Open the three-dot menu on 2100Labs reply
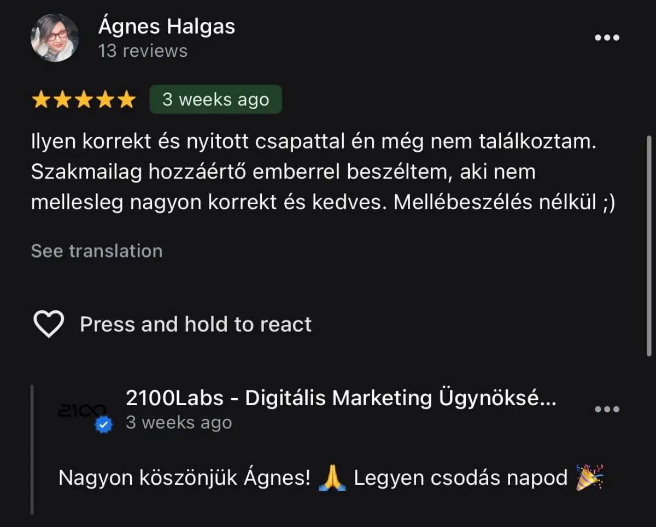This screenshot has height=527, width=656. click(x=607, y=409)
